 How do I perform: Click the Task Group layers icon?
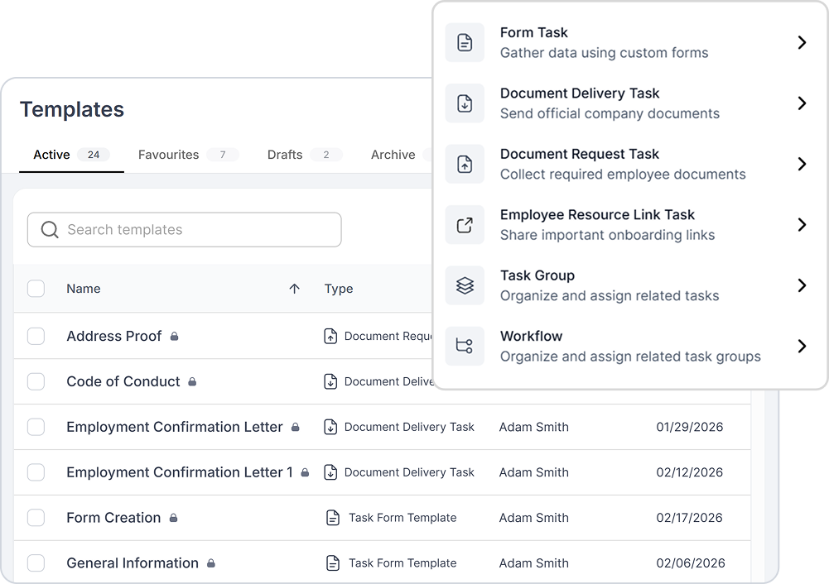click(465, 285)
